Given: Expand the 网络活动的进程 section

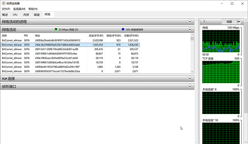Looking at the screenshot, I should click(x=190, y=21).
